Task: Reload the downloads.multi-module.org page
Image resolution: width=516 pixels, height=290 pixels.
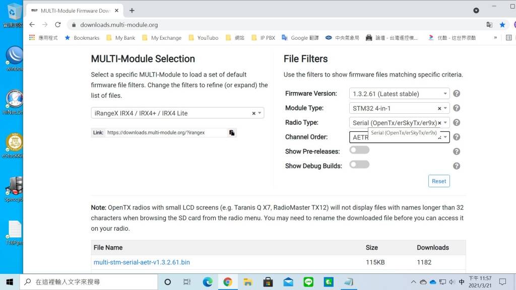Action: [x=58, y=25]
